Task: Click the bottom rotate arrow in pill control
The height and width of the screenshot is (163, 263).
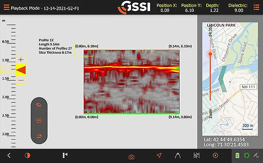Action: pyautogui.click(x=39, y=136)
